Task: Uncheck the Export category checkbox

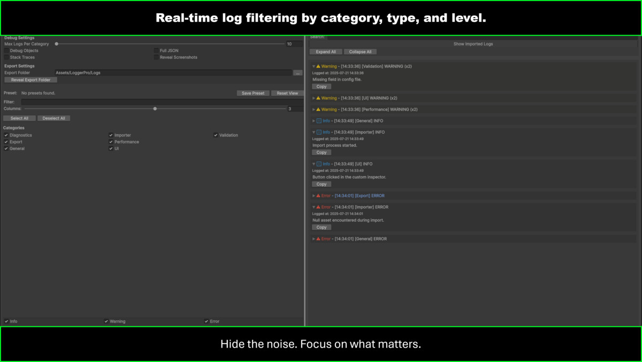Action: click(x=6, y=142)
